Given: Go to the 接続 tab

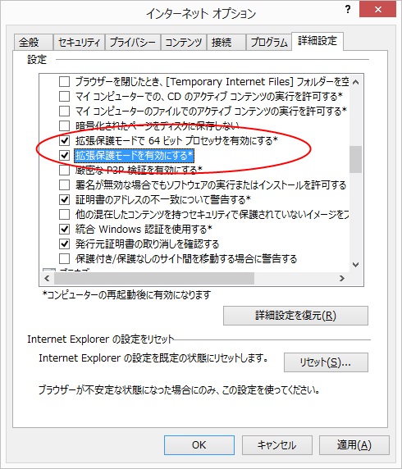Looking at the screenshot, I should point(226,42).
